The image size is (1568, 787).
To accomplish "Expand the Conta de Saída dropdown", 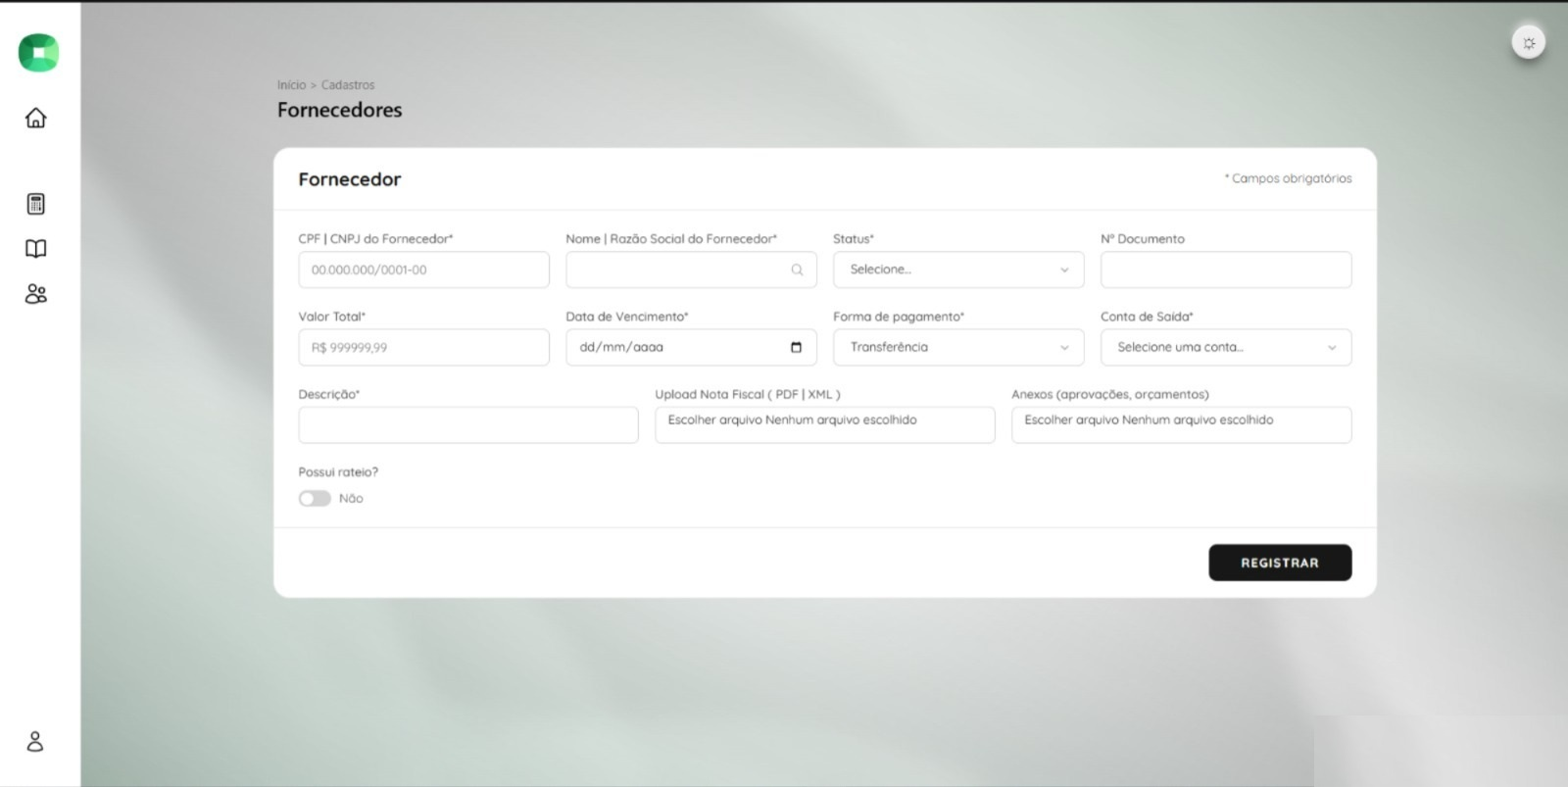I will (x=1226, y=347).
